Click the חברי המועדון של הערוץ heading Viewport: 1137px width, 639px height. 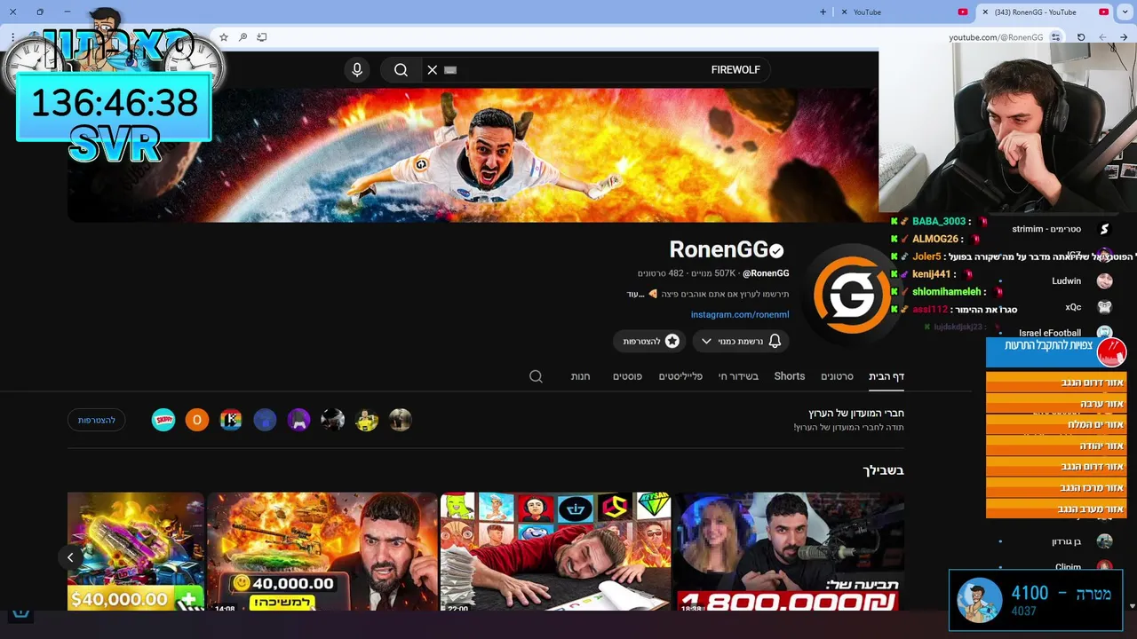(856, 414)
